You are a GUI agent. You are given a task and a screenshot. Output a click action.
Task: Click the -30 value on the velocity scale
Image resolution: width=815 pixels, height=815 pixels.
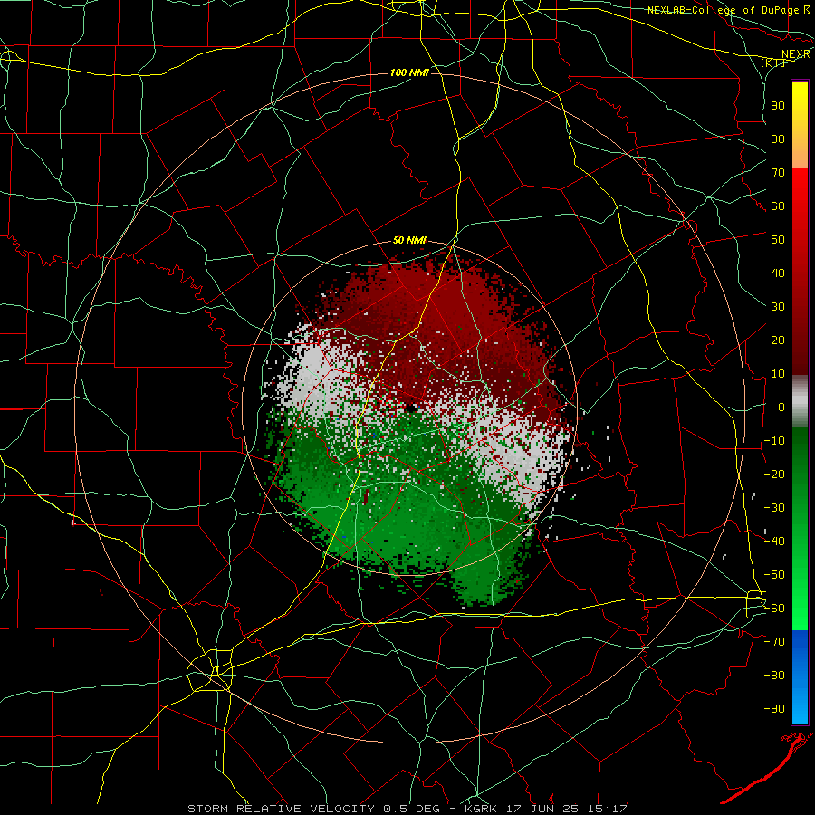tap(774, 508)
